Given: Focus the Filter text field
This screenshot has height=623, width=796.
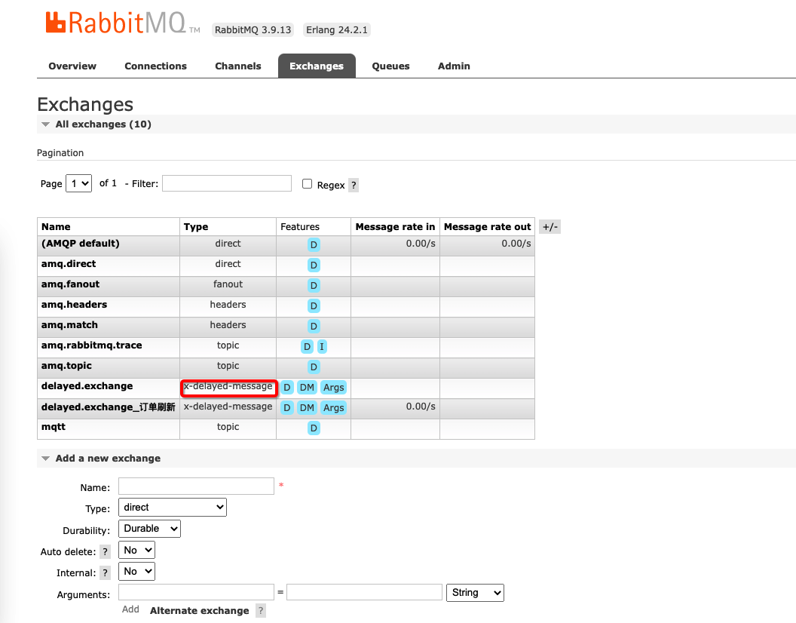Looking at the screenshot, I should click(227, 183).
